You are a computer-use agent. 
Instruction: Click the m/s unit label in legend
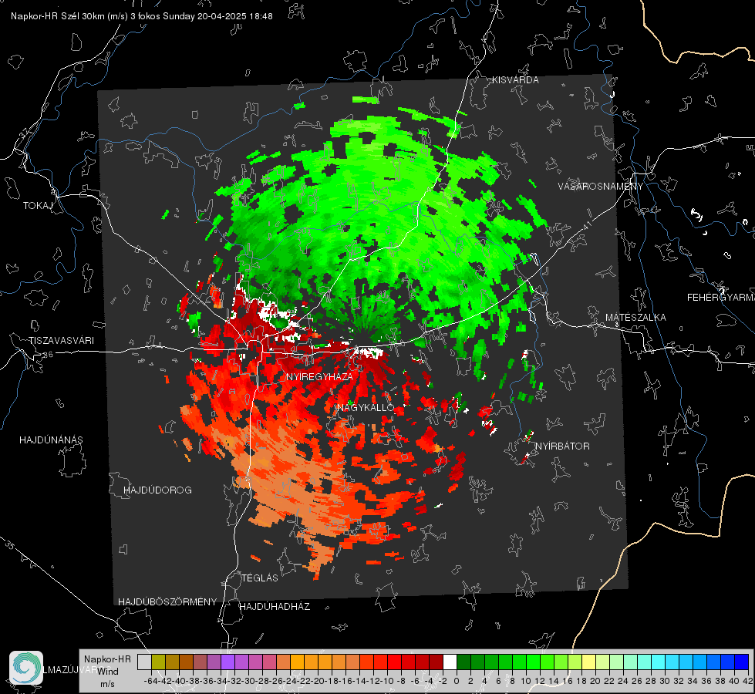[x=107, y=684]
